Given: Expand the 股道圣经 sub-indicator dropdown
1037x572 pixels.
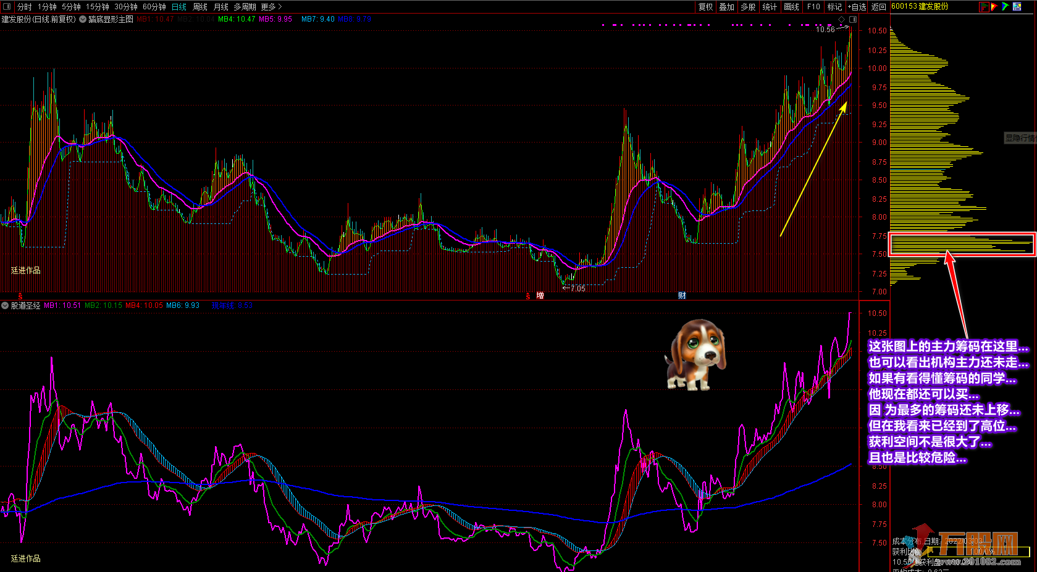Looking at the screenshot, I should click(5, 305).
